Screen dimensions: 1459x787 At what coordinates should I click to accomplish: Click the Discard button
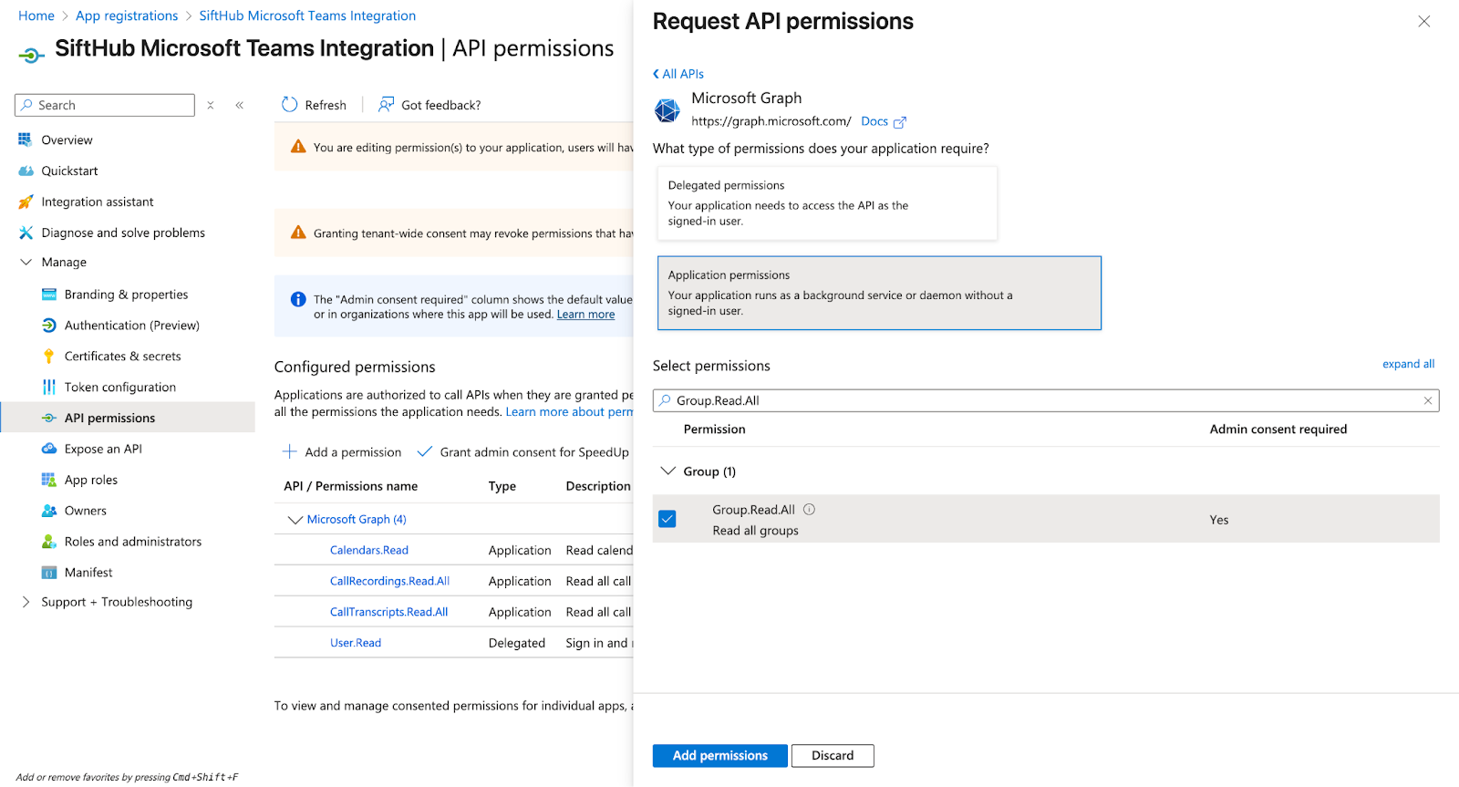832,756
